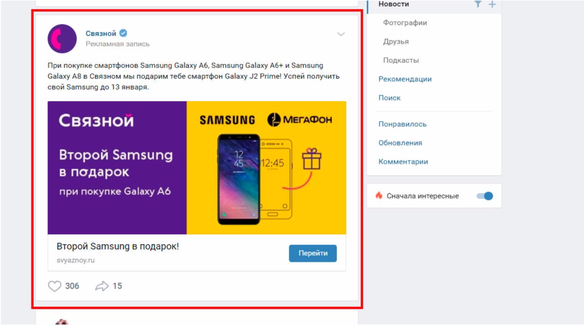Click the gift box icon in banner
The image size is (584, 325).
point(312,159)
